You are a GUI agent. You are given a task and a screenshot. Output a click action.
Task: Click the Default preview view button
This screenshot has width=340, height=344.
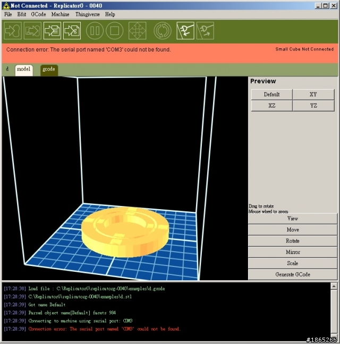(x=271, y=94)
